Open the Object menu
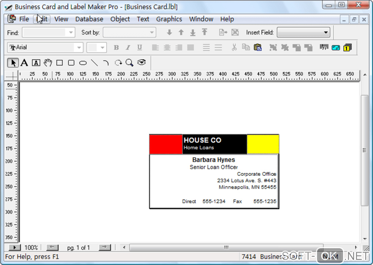Viewport: 373px width, 265px height. pyautogui.click(x=120, y=19)
